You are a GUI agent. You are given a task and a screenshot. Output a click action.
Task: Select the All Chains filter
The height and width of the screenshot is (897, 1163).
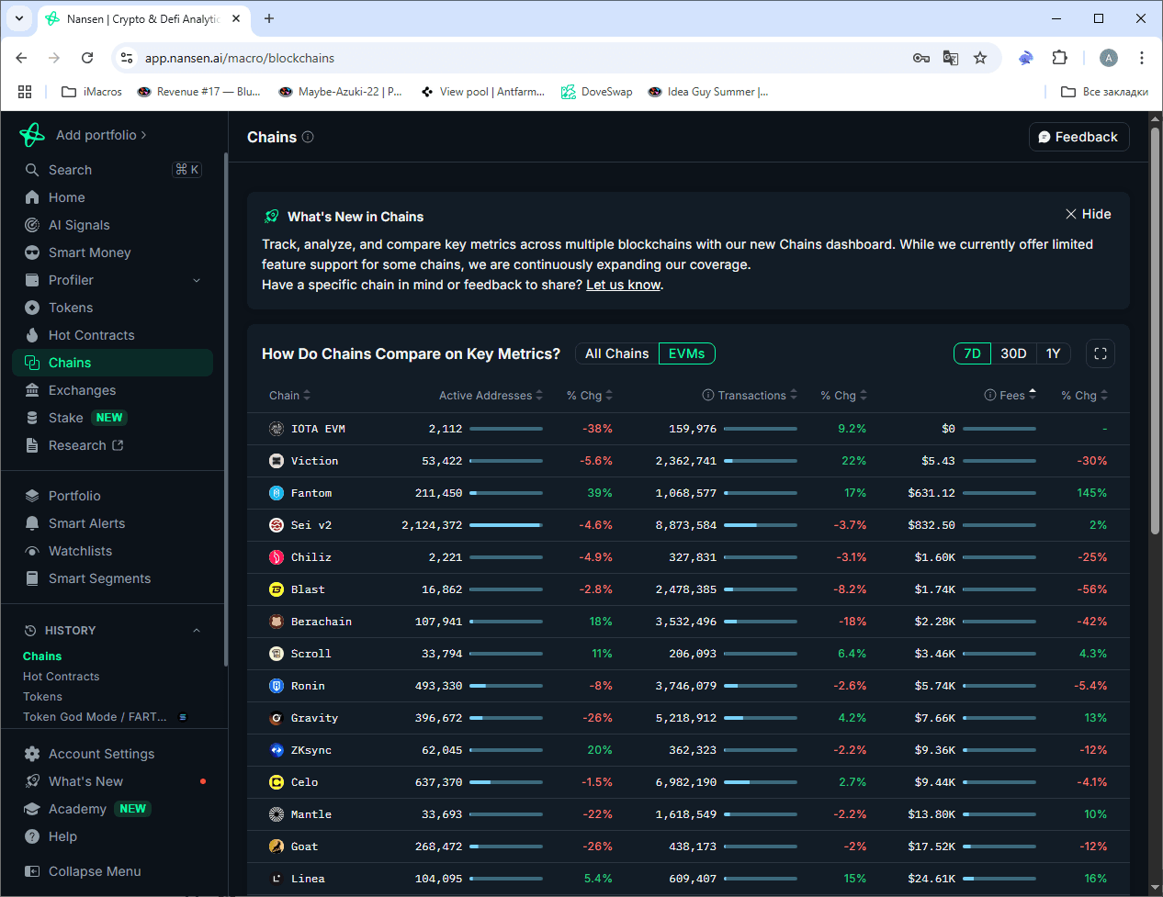617,353
